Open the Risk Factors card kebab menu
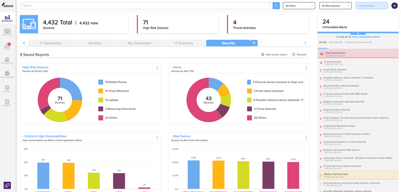 coord(306,138)
